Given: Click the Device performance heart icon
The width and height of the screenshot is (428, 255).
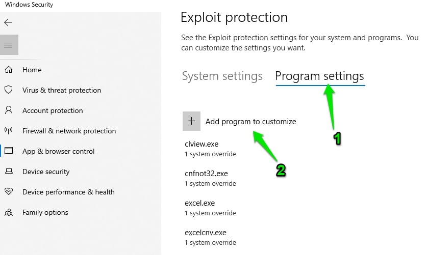Looking at the screenshot, I should tap(9, 191).
